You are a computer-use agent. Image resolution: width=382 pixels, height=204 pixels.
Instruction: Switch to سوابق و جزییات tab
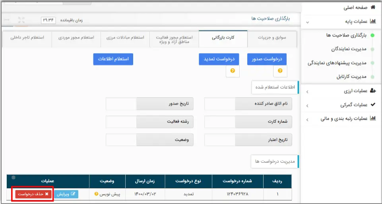pos(272,39)
